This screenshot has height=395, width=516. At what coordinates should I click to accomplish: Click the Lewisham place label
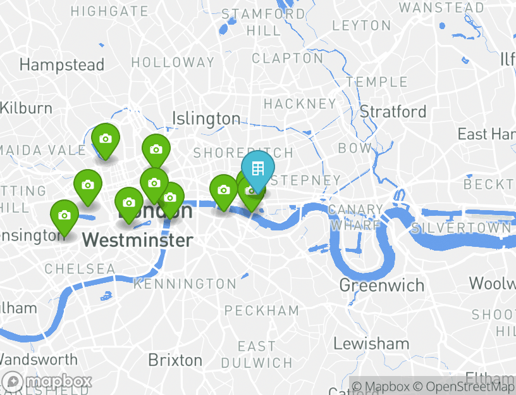(372, 344)
